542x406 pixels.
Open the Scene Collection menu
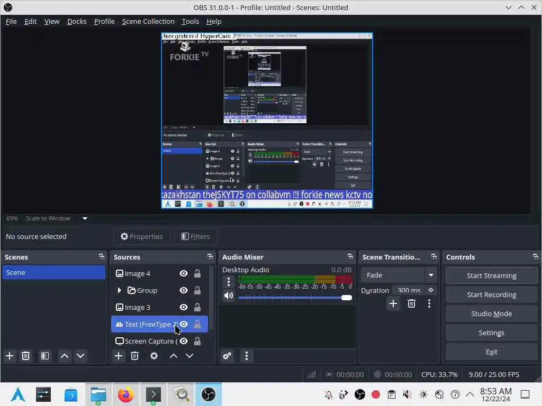coord(148,21)
